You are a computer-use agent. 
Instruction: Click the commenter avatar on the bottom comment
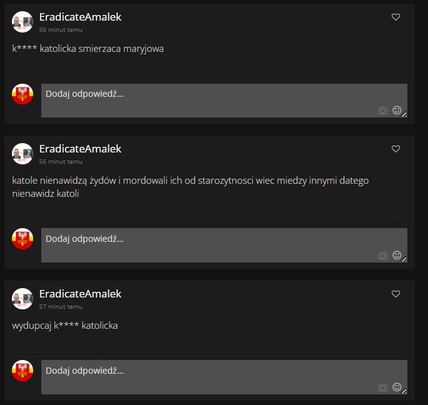click(x=23, y=298)
